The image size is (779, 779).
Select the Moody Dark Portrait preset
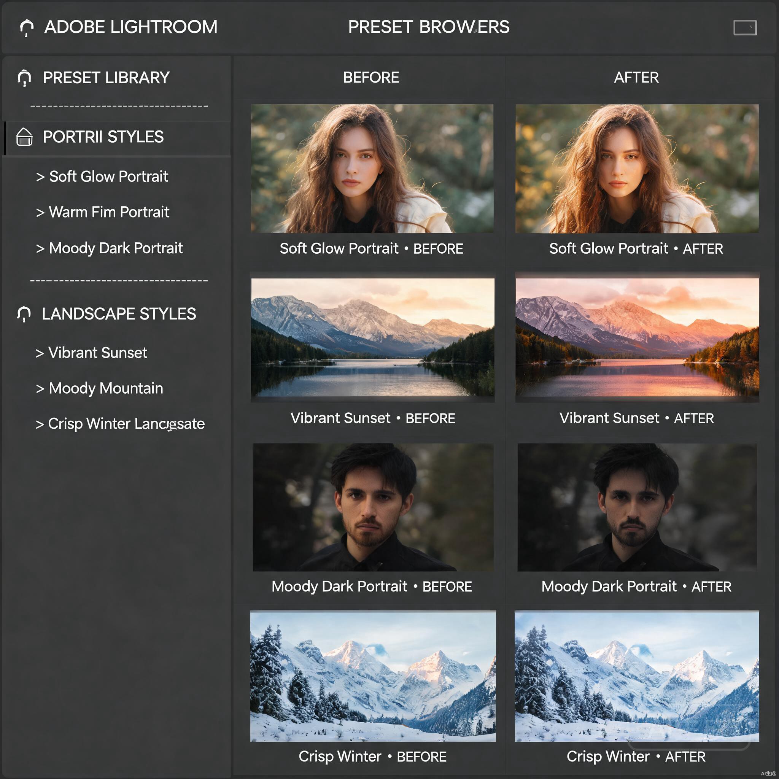[109, 248]
